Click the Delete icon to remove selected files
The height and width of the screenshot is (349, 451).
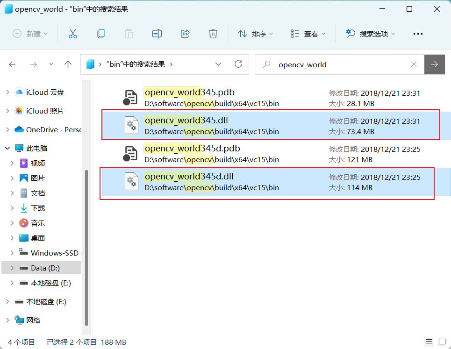(x=213, y=33)
